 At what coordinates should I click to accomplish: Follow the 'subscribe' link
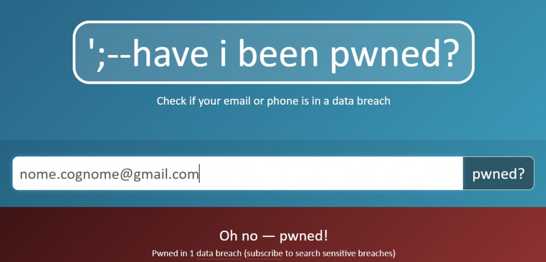click(265, 253)
